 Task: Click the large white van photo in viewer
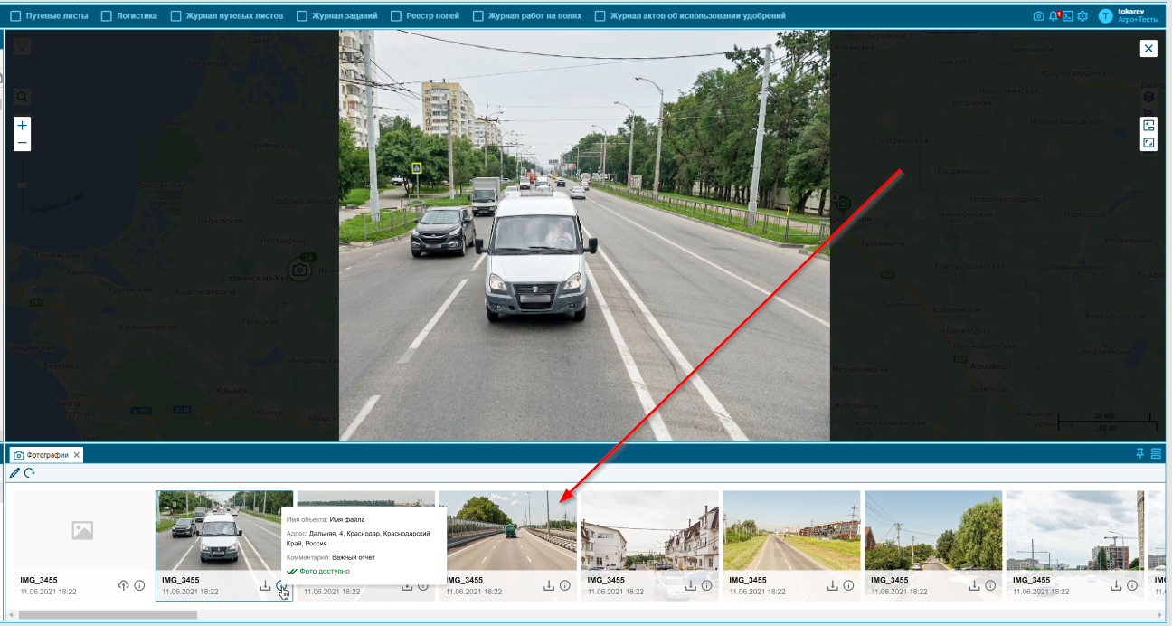point(584,236)
